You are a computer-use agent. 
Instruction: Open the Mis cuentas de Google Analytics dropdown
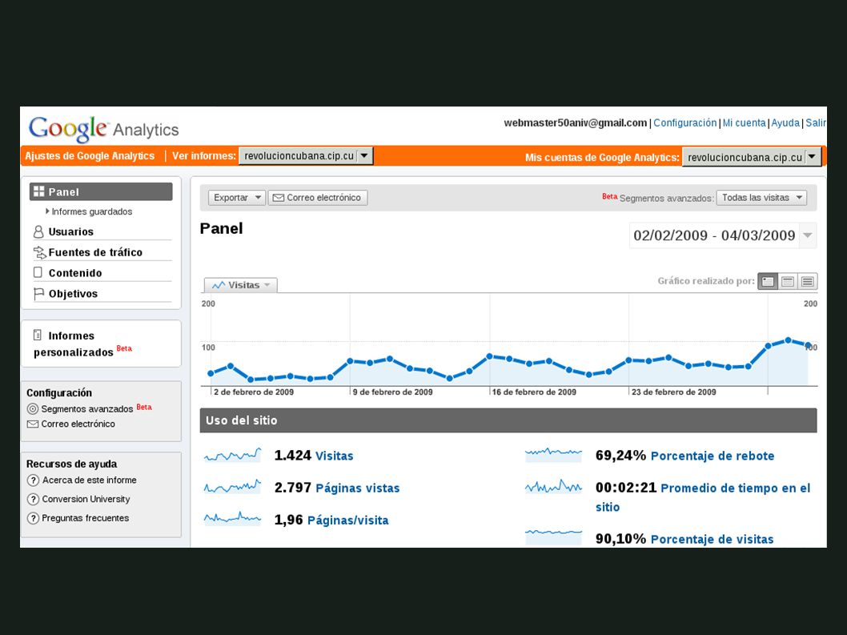click(752, 157)
